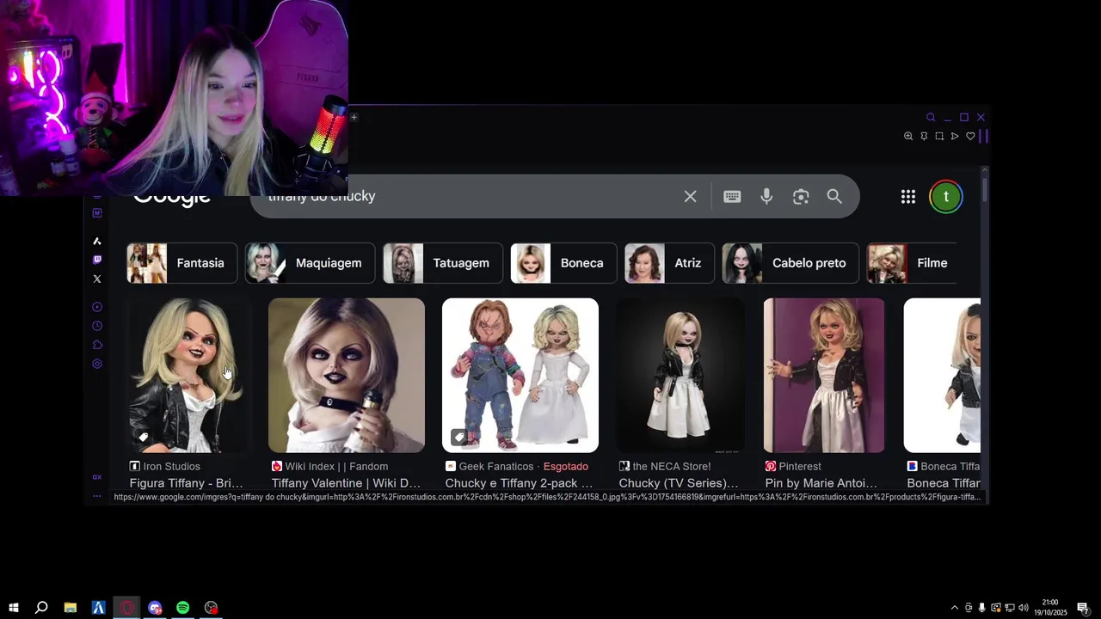Open the notification center icon
Viewport: 1101px width, 619px height.
(x=1083, y=608)
